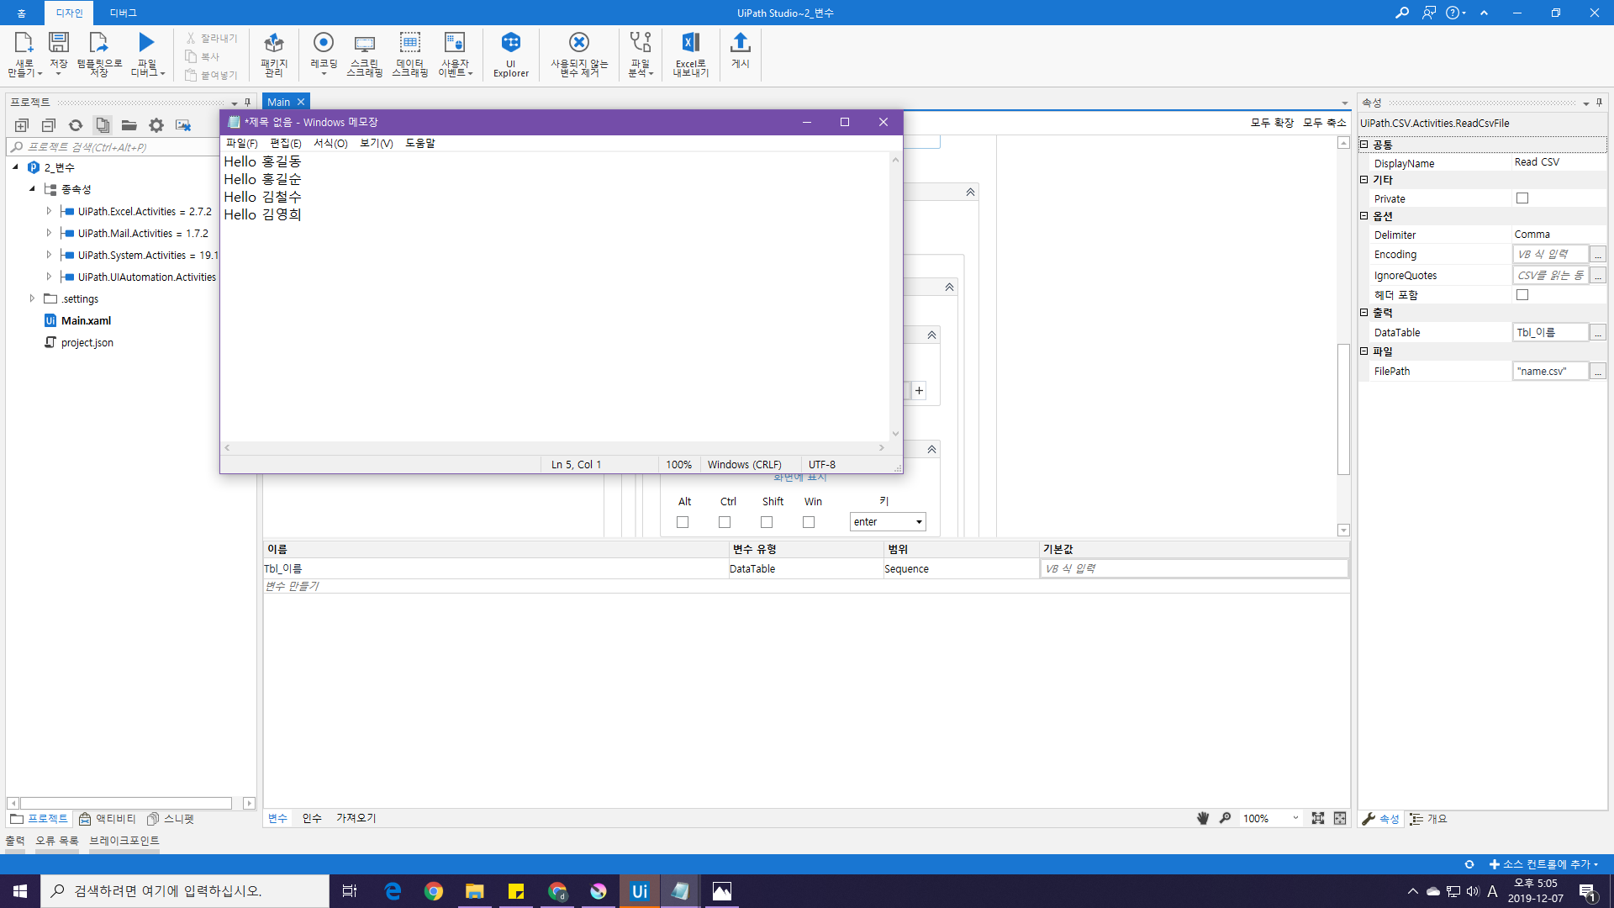
Task: Click Tbl_이름 default value input field
Action: (1193, 569)
